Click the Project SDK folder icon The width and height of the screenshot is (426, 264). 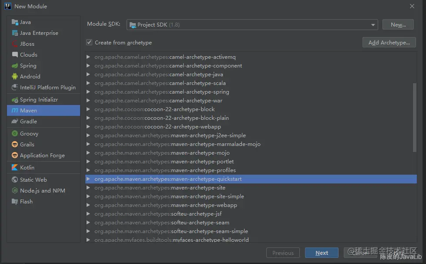[133, 25]
